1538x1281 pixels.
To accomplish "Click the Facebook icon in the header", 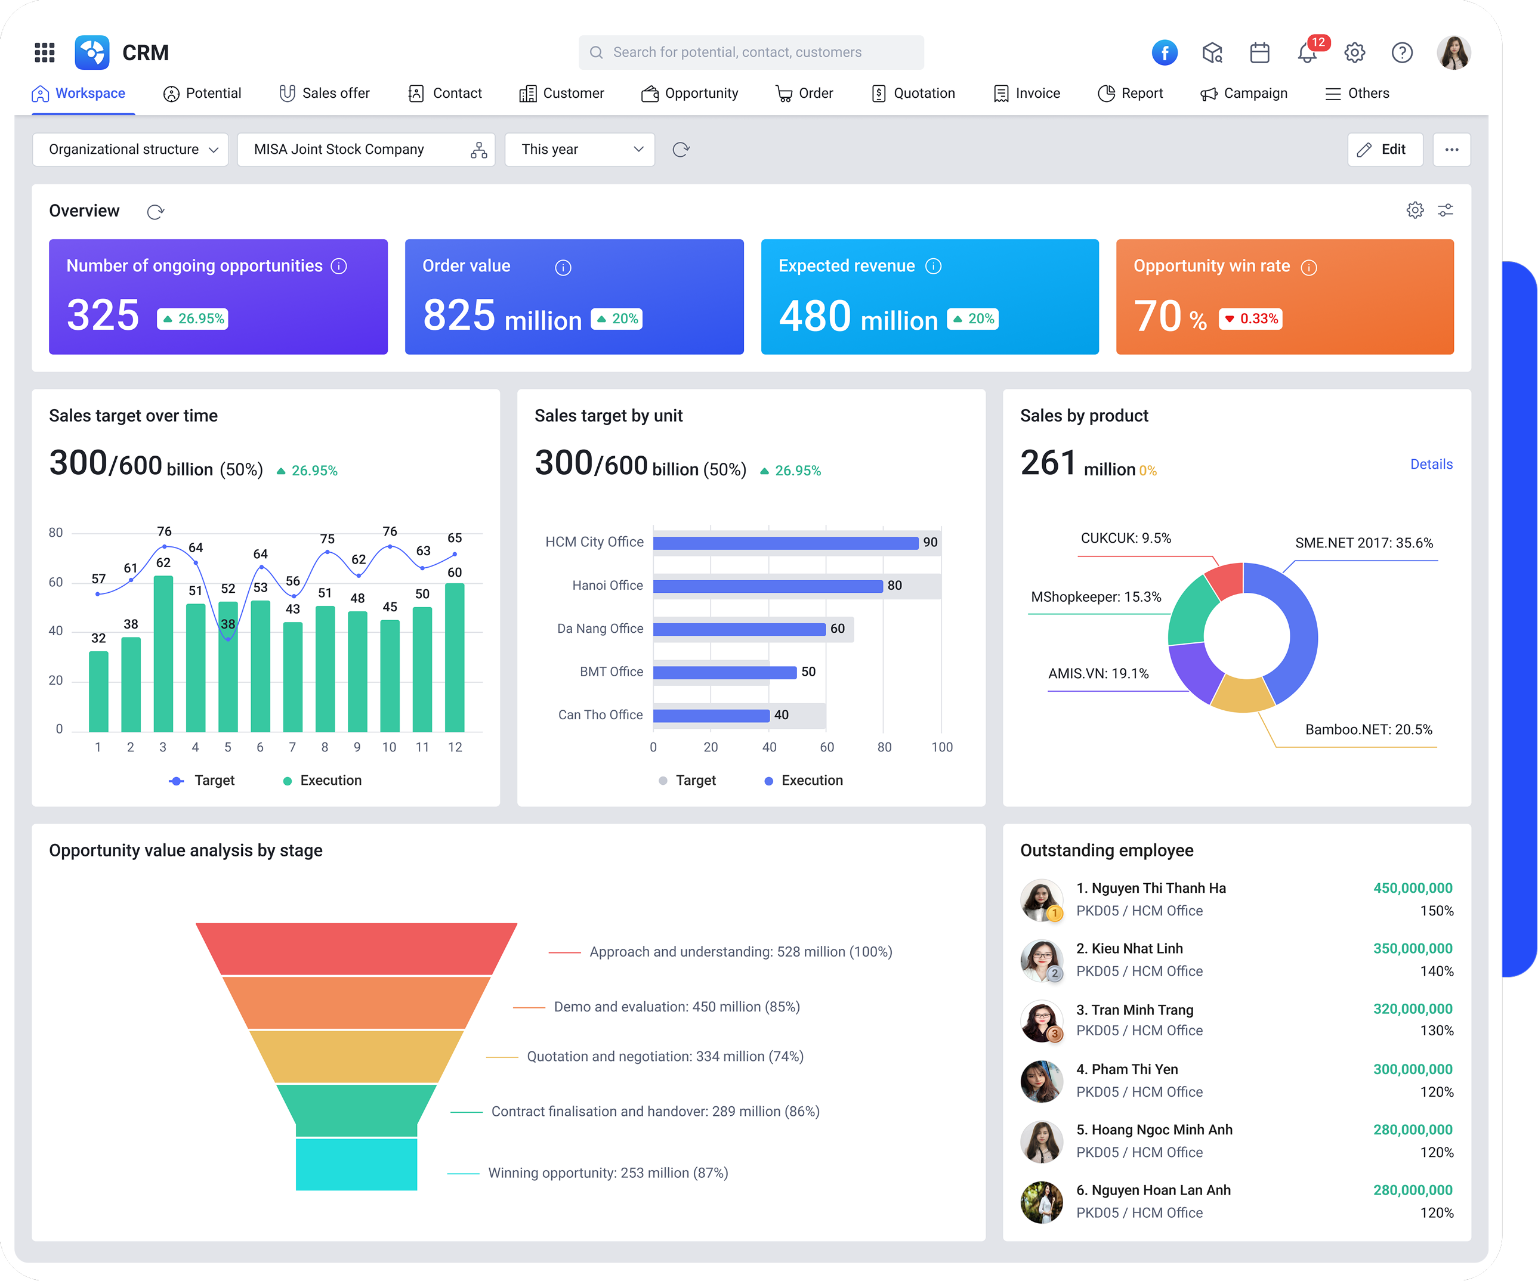I will point(1165,52).
